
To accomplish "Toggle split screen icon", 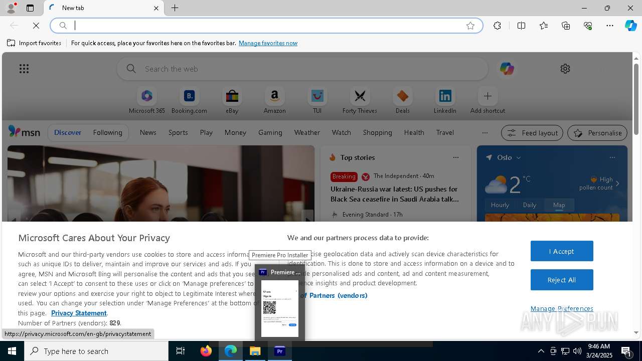I will pyautogui.click(x=521, y=26).
